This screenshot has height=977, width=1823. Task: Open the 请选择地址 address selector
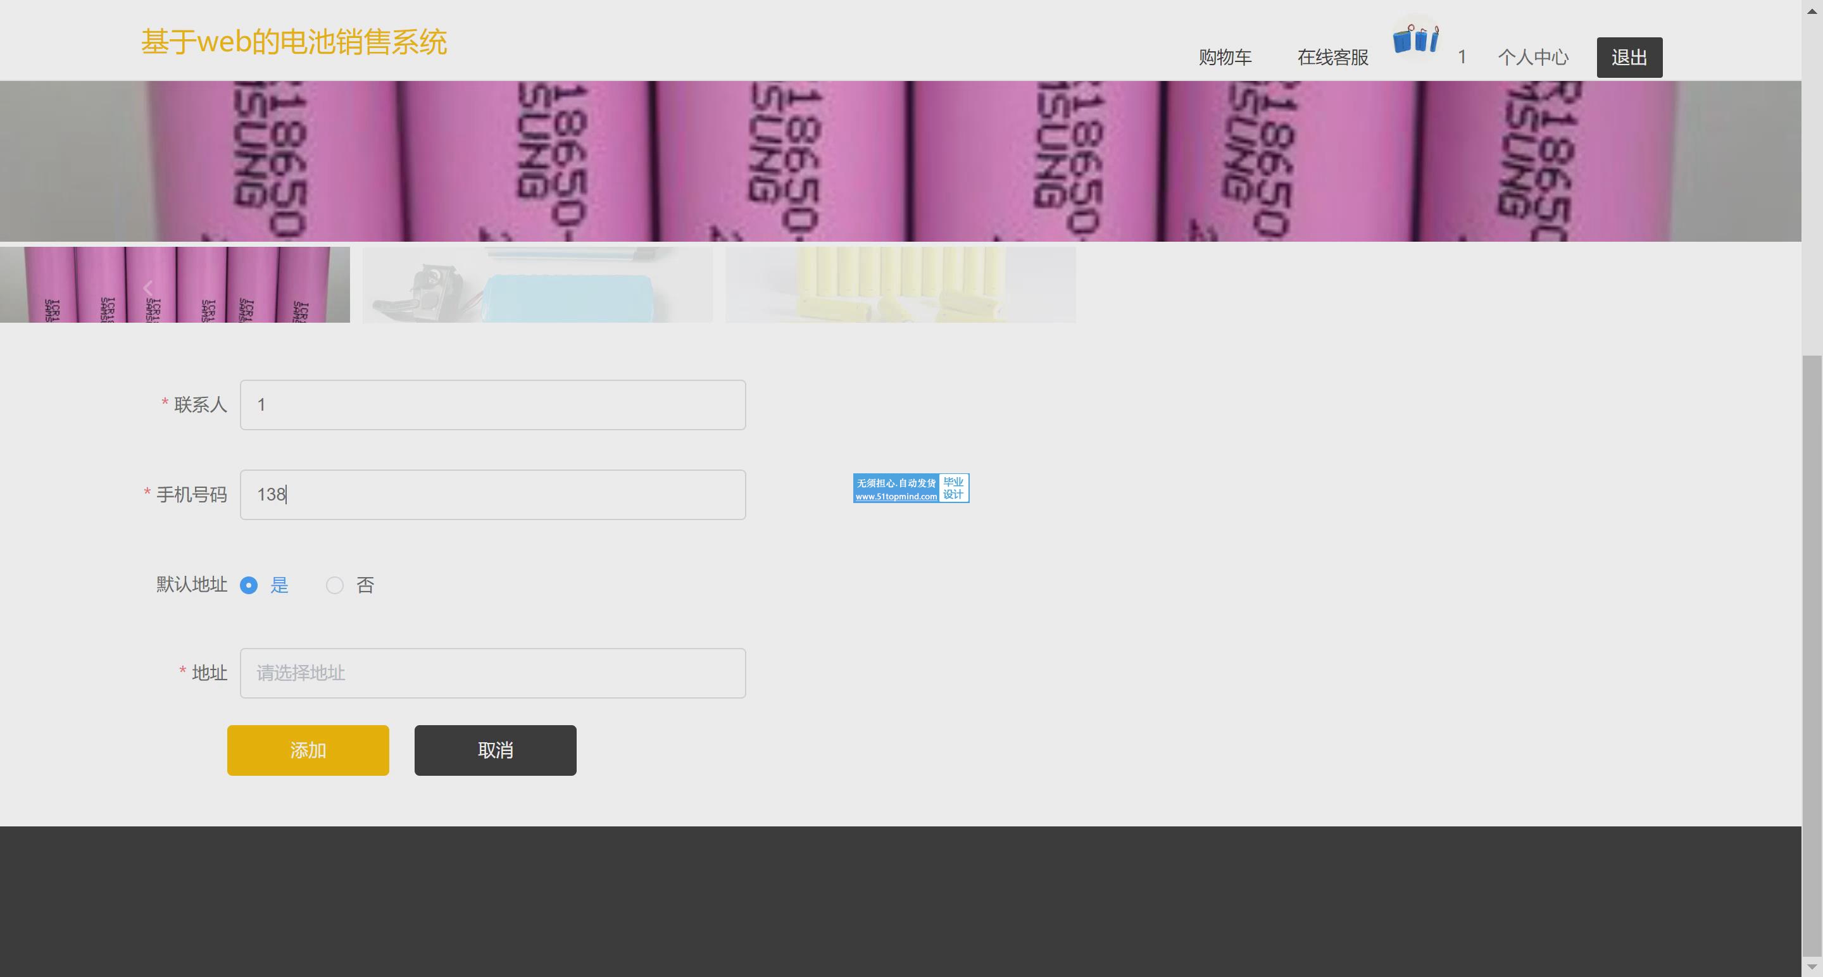[x=492, y=673]
